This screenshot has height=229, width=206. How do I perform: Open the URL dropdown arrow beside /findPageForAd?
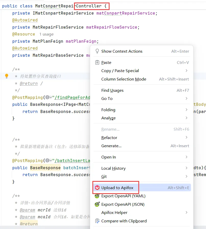tap(51, 97)
